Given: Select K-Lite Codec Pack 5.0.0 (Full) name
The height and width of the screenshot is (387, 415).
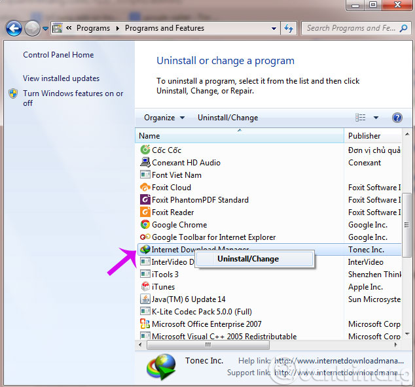Looking at the screenshot, I should coord(202,312).
